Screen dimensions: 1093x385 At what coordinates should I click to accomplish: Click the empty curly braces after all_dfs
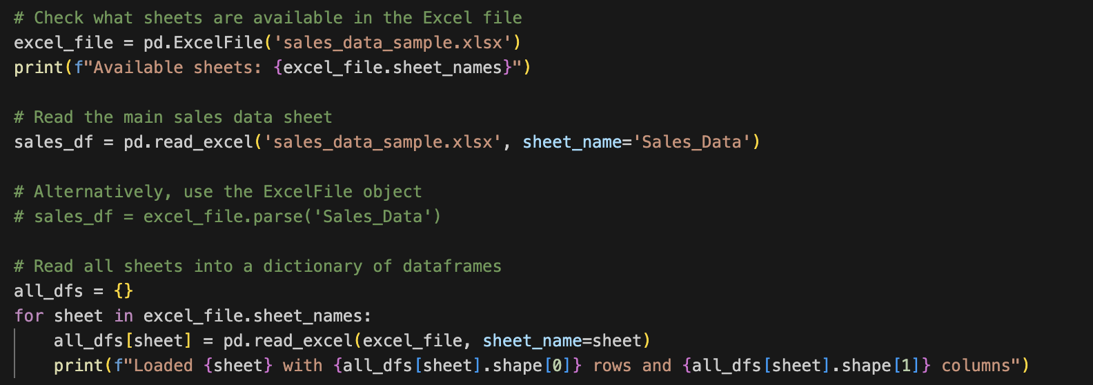coord(124,291)
